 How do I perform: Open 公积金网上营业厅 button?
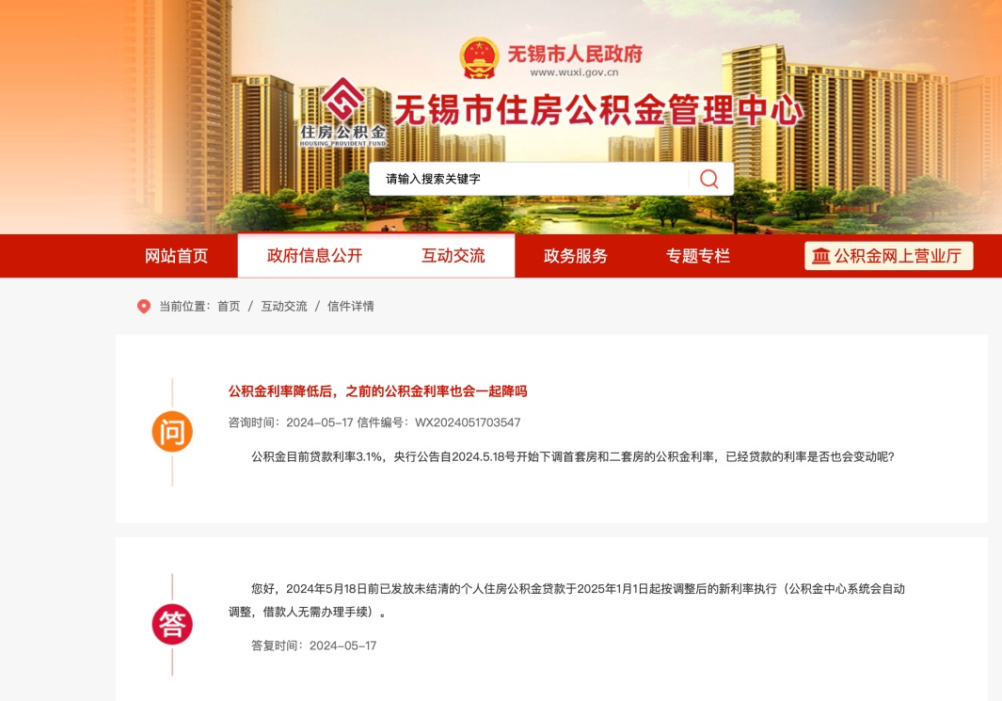point(889,256)
